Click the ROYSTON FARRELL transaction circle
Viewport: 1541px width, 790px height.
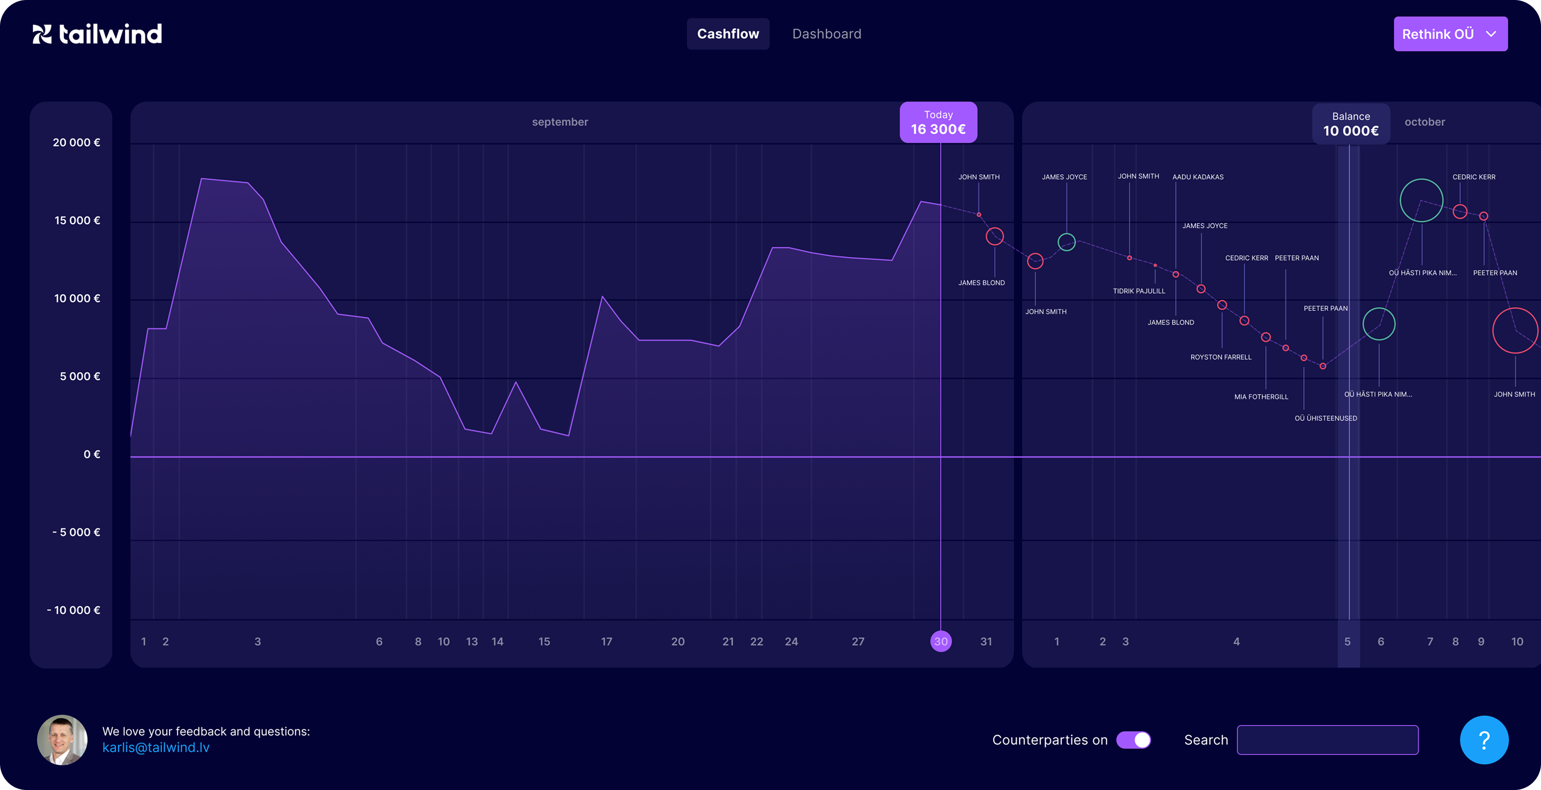[1222, 305]
